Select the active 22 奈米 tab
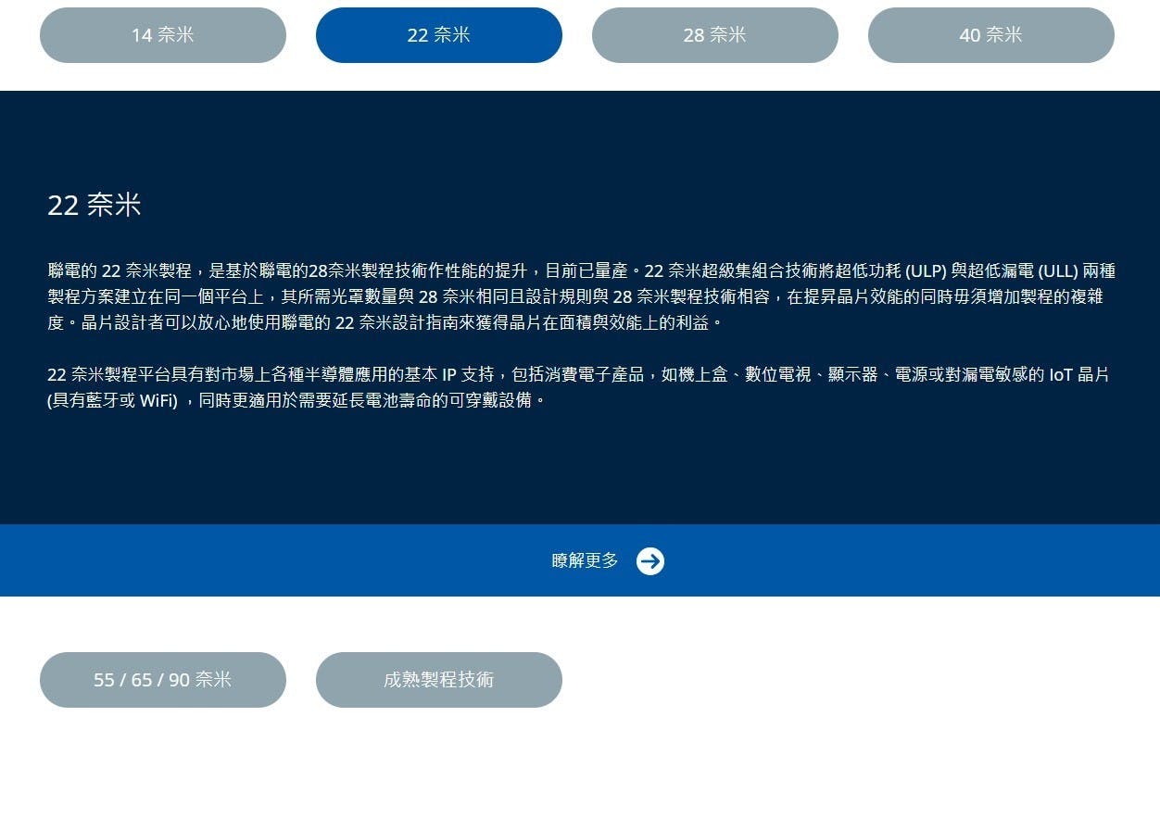1160x817 pixels. point(439,35)
